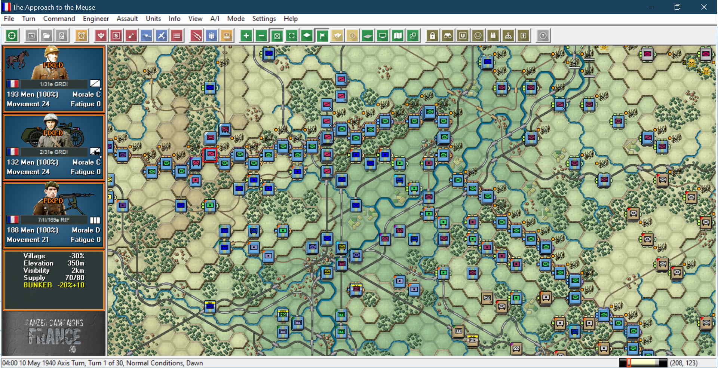Click the turn progress bar in status bar
This screenshot has height=368, width=718.
point(643,363)
